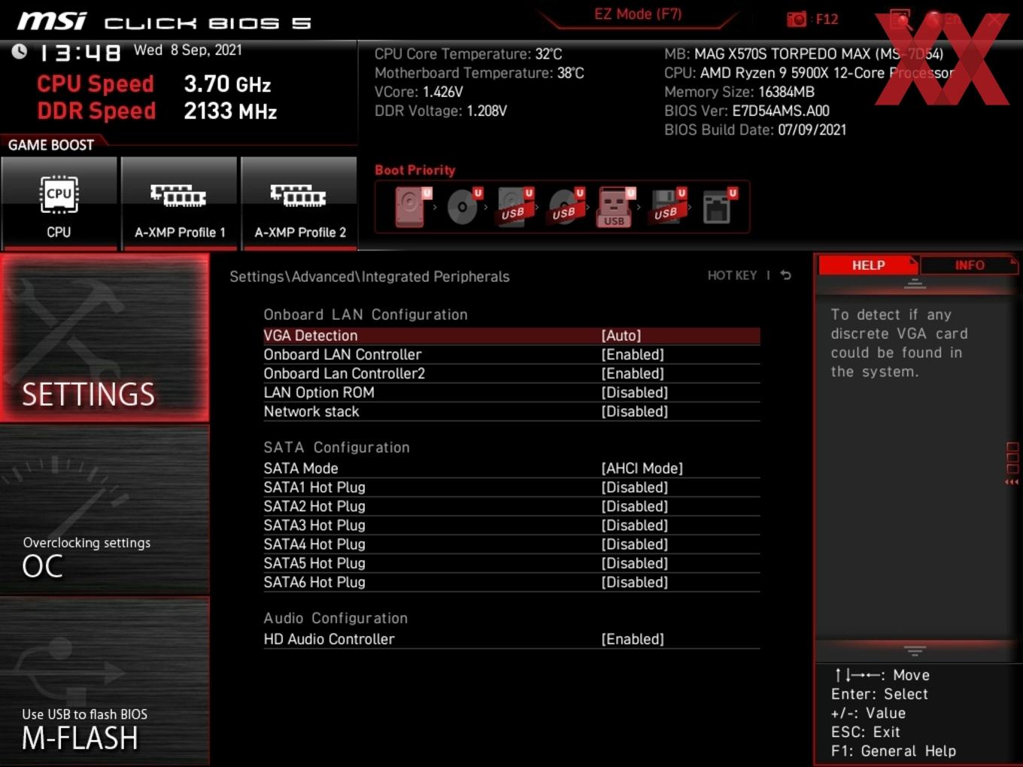The width and height of the screenshot is (1023, 767).
Task: Open the SATA Mode [AHCI Mode] dropdown
Action: [x=511, y=468]
